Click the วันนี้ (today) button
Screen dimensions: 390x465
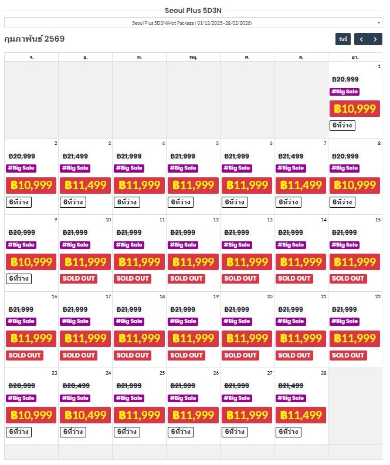point(343,39)
